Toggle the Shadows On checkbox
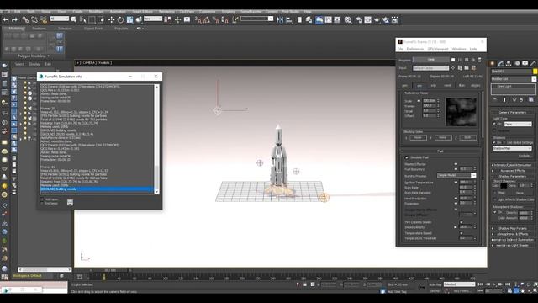 point(494,142)
